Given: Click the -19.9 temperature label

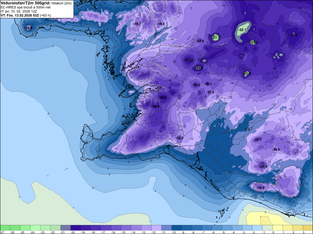Looking at the screenshot, I should click(x=156, y=107).
